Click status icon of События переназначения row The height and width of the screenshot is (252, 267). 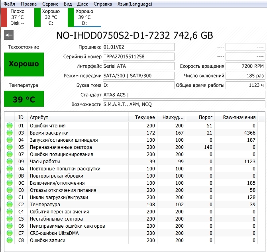(10, 211)
